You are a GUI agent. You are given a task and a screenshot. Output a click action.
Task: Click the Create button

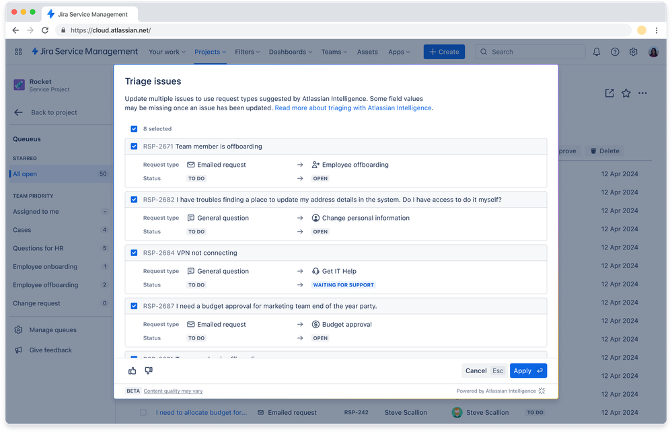[x=444, y=52]
